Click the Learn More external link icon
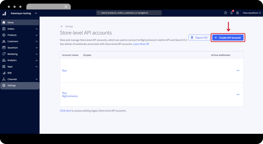Viewport: 263px width, 144px height. point(148,44)
